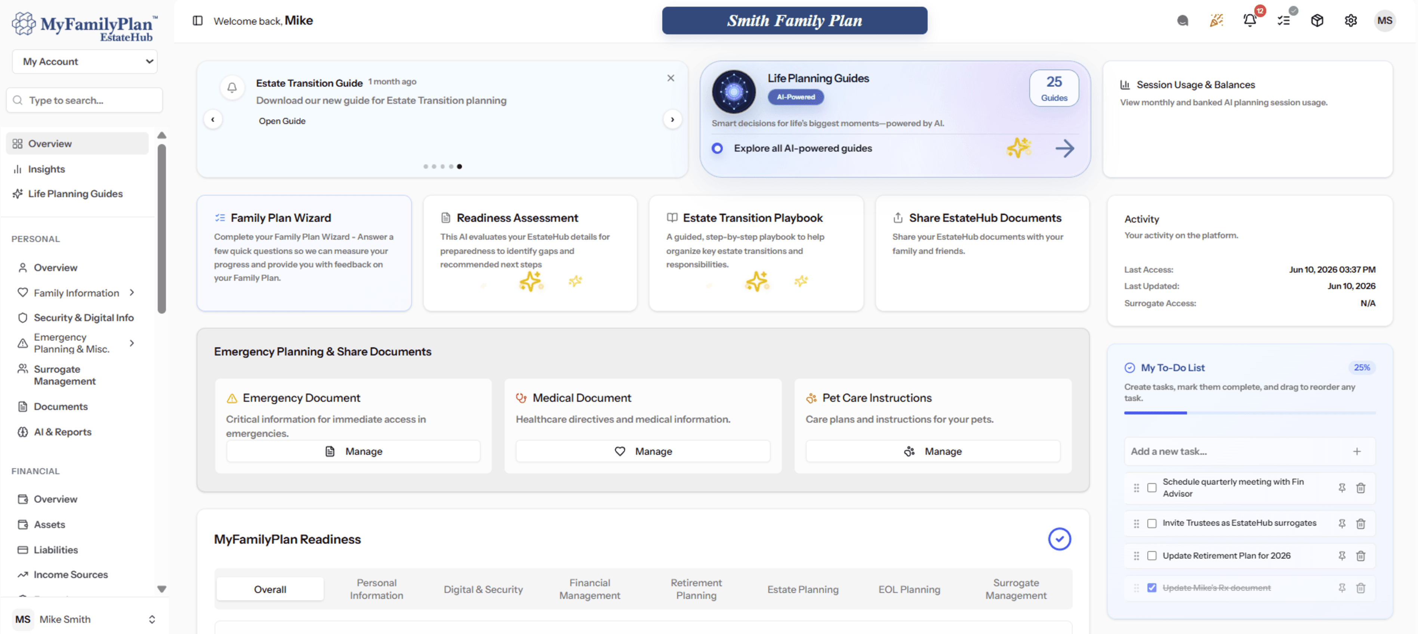Manage the Medical Document
The width and height of the screenshot is (1418, 634).
point(643,451)
